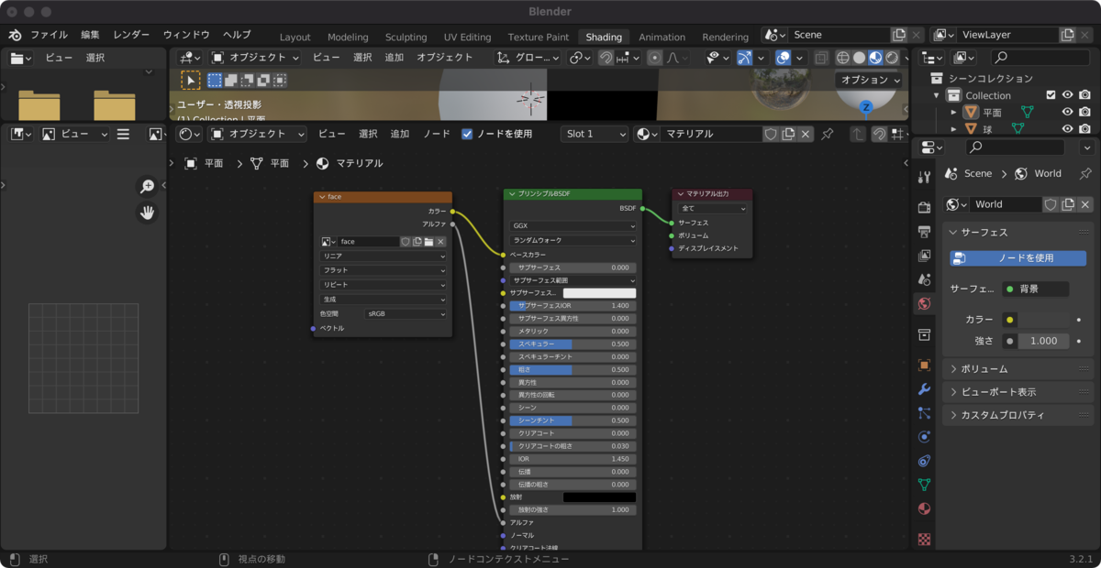Uncheck the Collection exclude checkbox
Screen dimensions: 1101x568
coord(1051,95)
